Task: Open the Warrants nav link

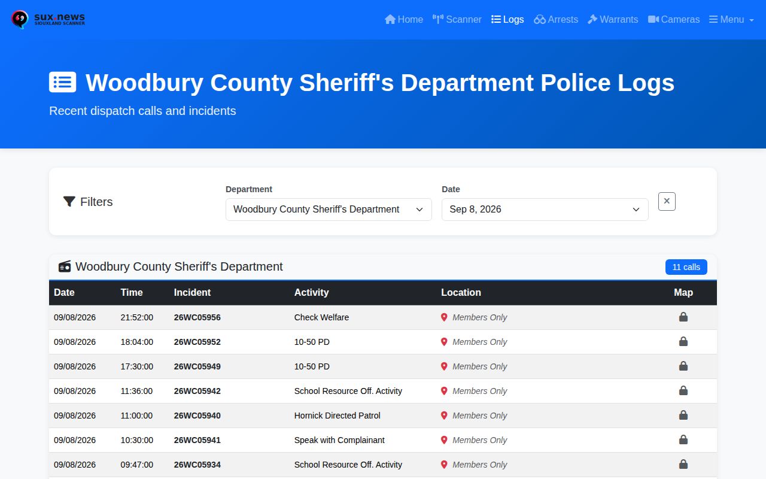Action: click(613, 20)
